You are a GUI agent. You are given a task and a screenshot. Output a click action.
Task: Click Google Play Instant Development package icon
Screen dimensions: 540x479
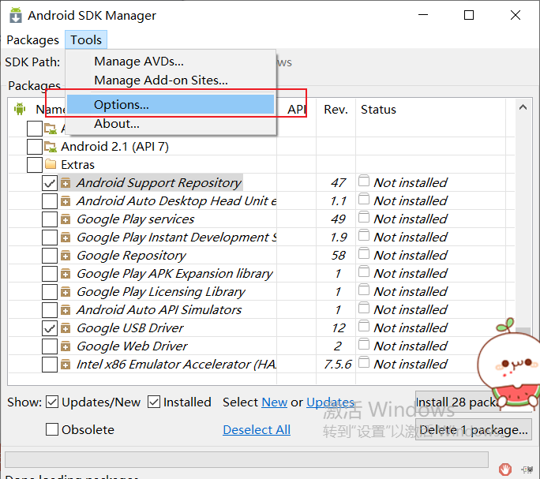coord(66,238)
